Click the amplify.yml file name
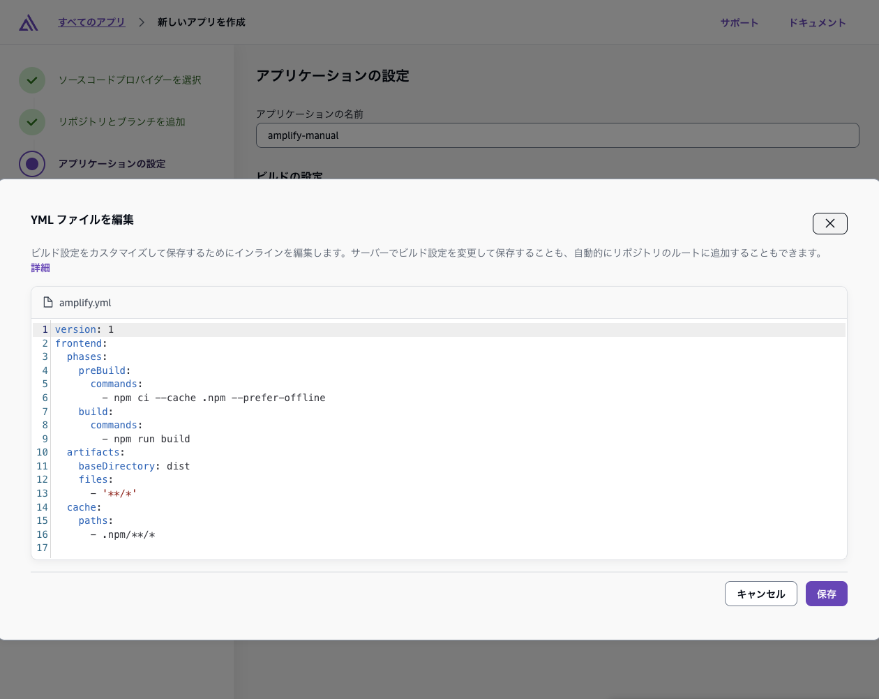879x699 pixels. pos(85,303)
